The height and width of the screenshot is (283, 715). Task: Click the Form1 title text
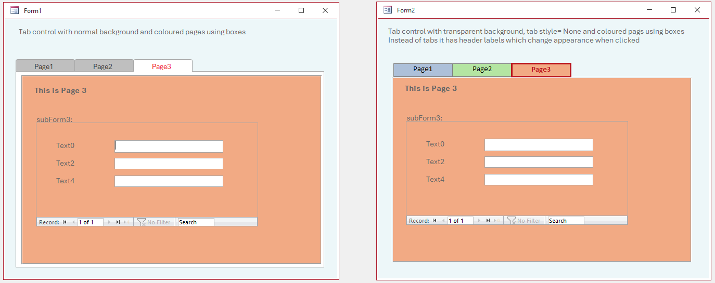(x=33, y=10)
